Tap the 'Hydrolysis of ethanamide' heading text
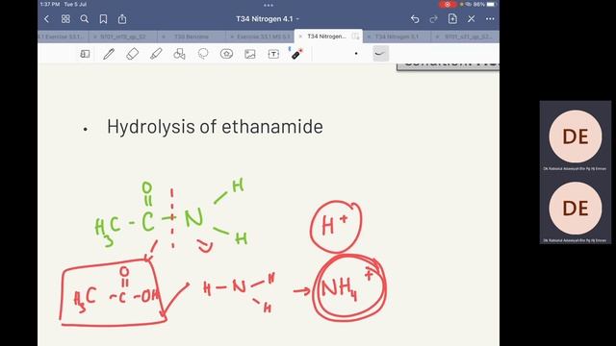 215,127
